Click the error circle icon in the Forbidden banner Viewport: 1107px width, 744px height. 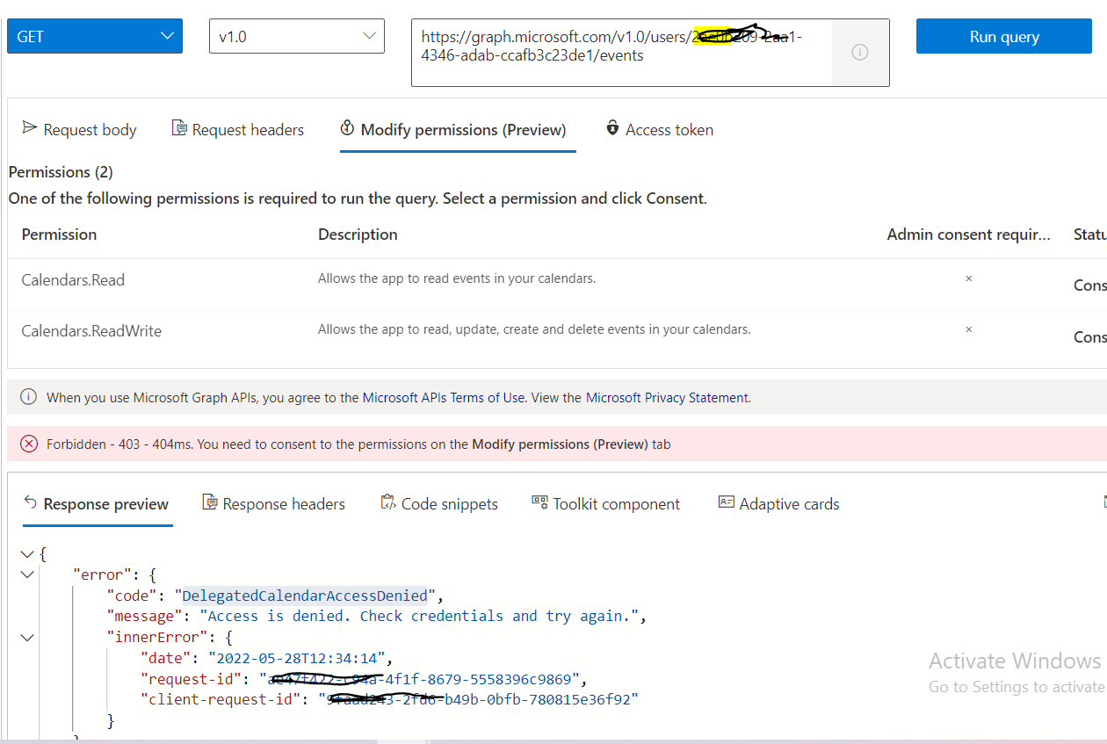[x=28, y=444]
